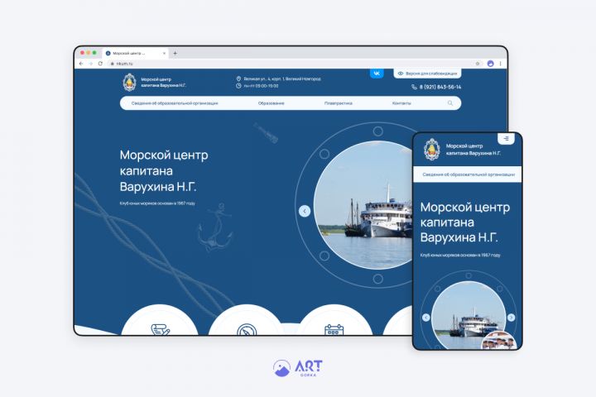Show previous slide in desktop carousel
596x397 pixels.
point(305,211)
